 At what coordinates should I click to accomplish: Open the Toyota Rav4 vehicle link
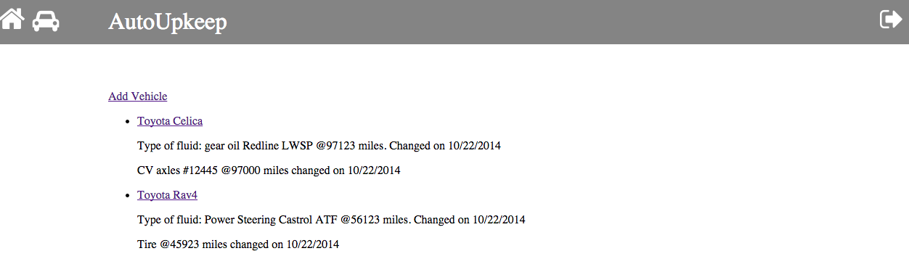pos(168,195)
